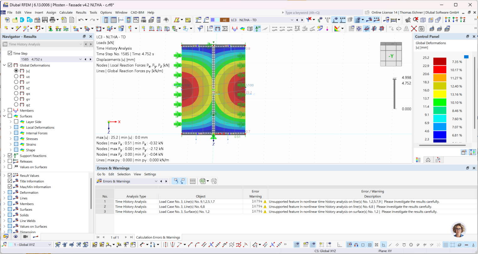Open the console window toolbar icon
The height and width of the screenshot is (254, 478).
tap(136, 20)
